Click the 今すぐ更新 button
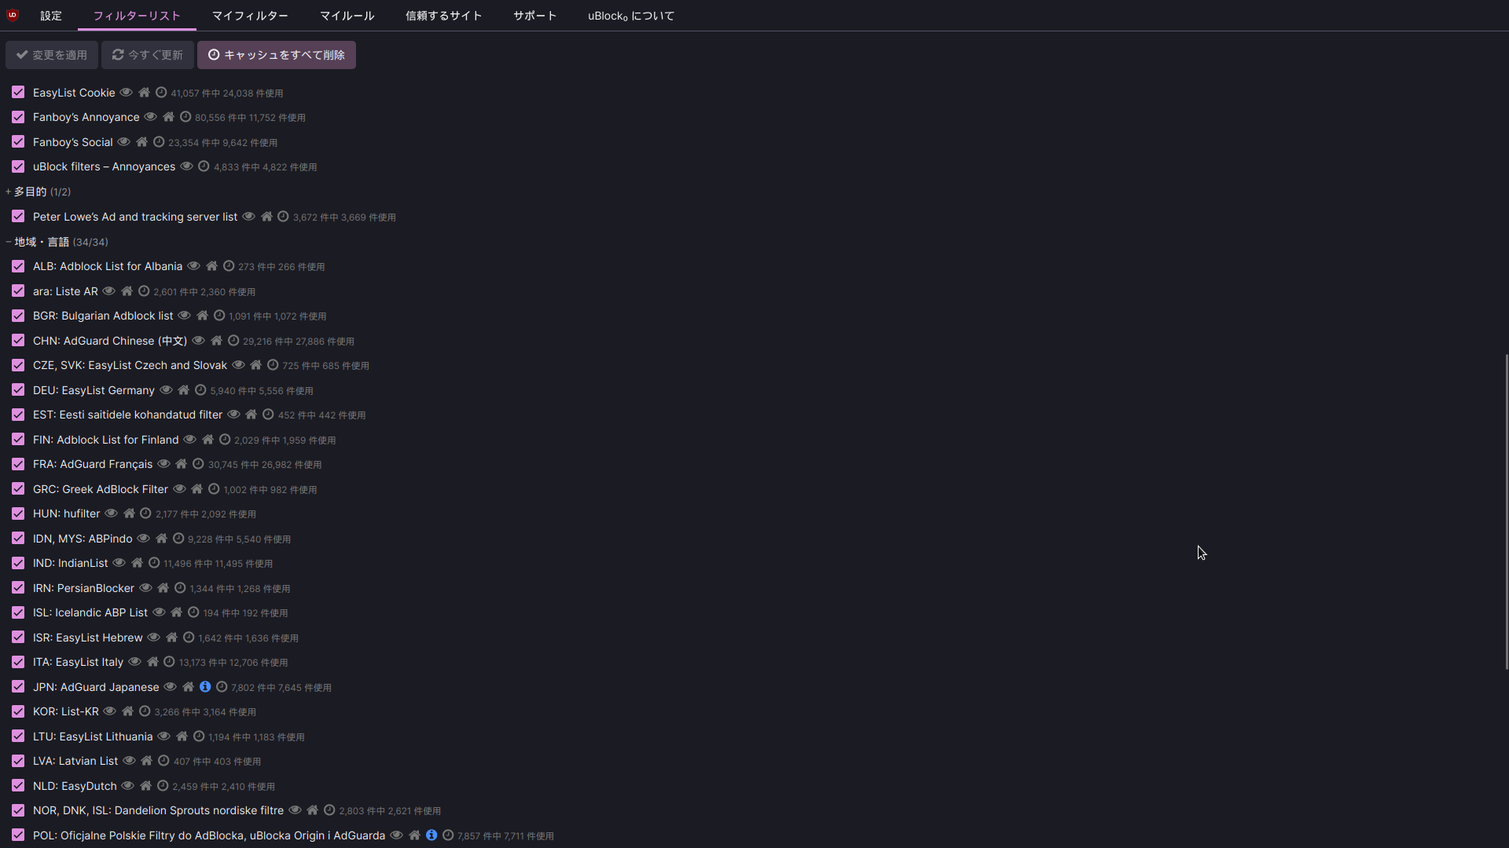The height and width of the screenshot is (848, 1509). [x=148, y=55]
